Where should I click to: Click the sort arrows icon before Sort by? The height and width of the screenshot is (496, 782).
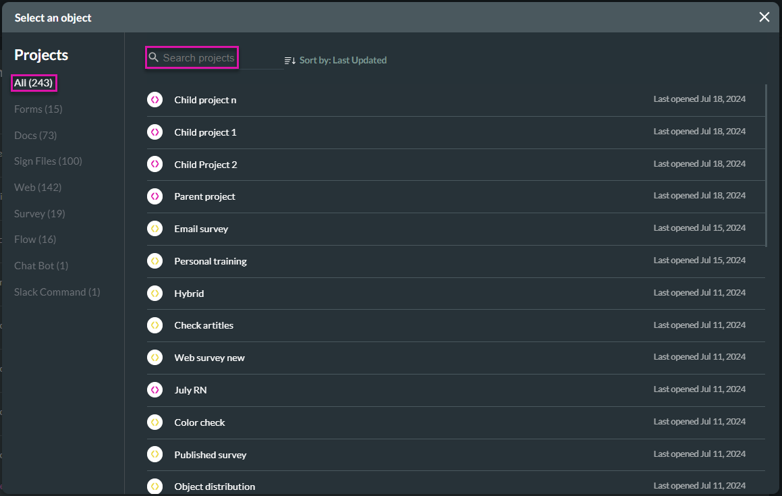[x=289, y=60]
